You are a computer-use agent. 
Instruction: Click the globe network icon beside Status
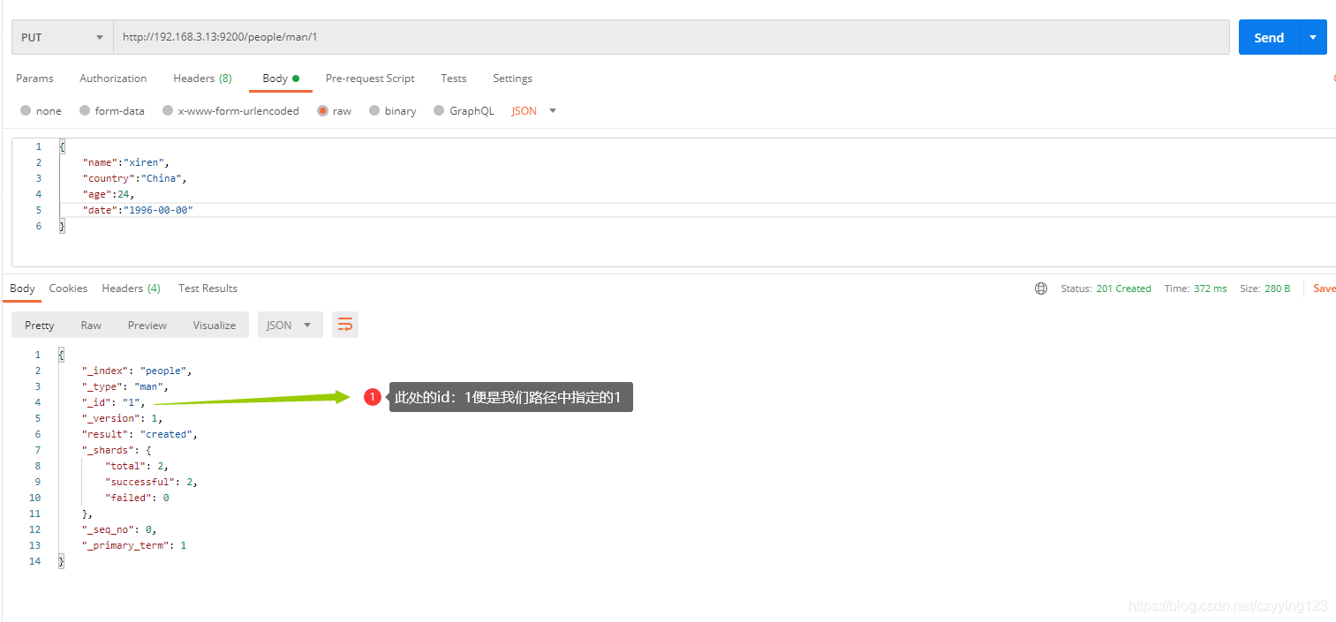1041,289
